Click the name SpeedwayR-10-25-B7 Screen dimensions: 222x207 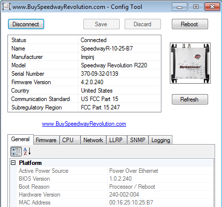[107, 49]
